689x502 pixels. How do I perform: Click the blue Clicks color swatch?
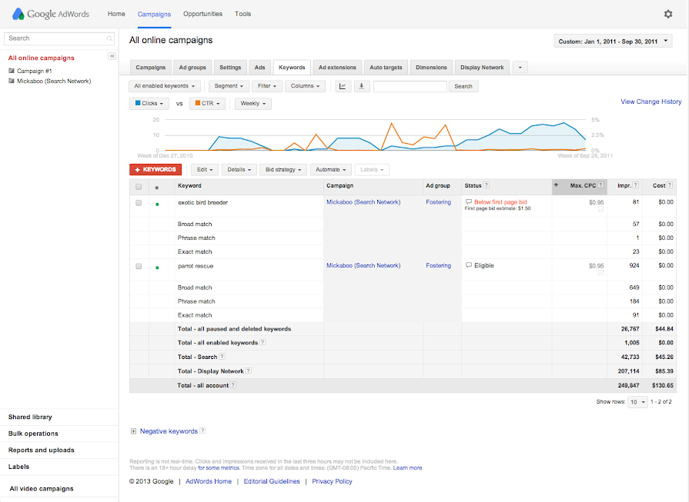pos(139,103)
